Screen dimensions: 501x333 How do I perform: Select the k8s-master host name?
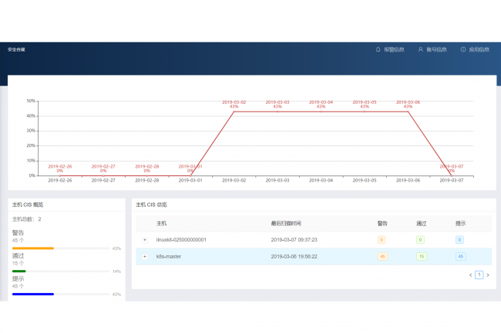coord(169,256)
